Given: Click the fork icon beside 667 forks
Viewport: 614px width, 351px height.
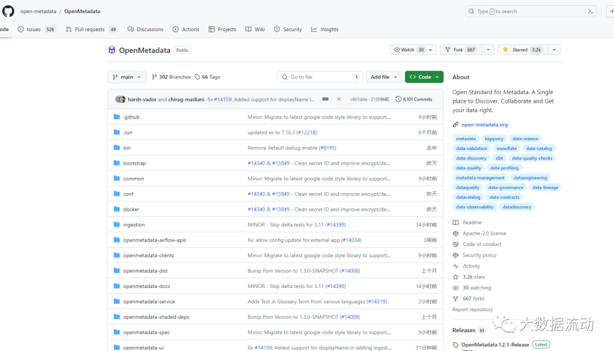Looking at the screenshot, I should point(455,299).
